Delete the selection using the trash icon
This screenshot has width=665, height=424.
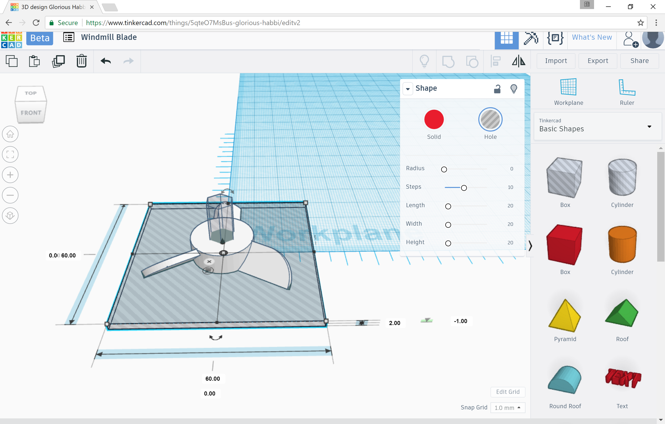81,61
